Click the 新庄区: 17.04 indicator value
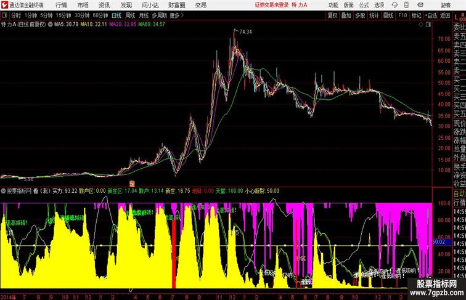Image resolution: width=466 pixels, height=300 pixels. point(122,191)
